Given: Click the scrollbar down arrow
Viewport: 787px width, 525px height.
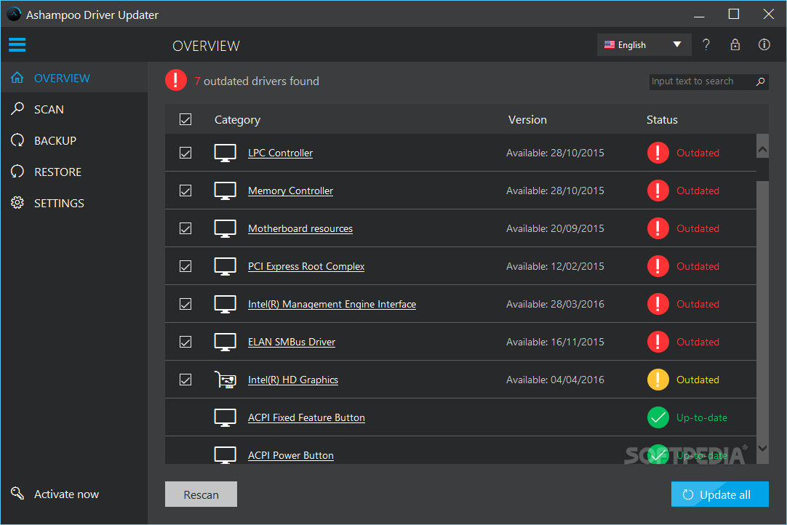Looking at the screenshot, I should point(762,448).
